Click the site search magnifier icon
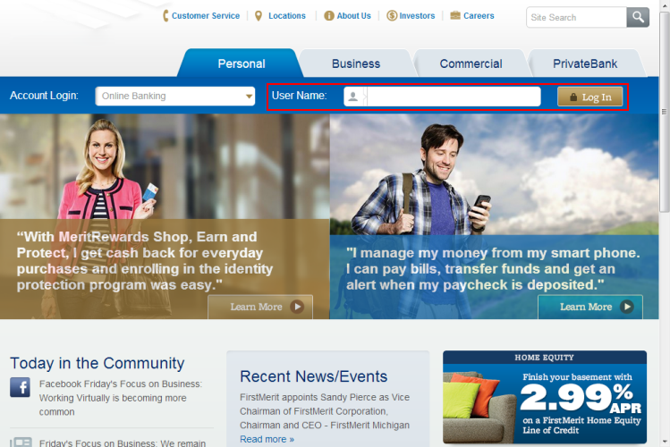This screenshot has height=447, width=670. (638, 17)
